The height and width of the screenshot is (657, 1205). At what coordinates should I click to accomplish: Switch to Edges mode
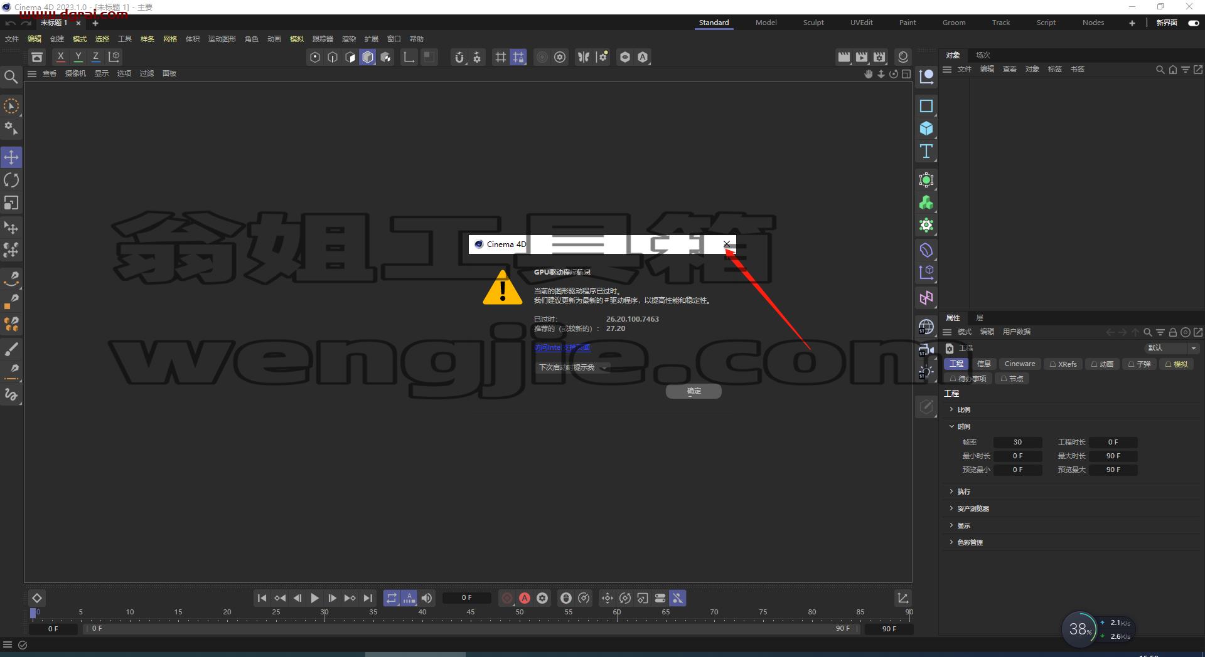333,58
